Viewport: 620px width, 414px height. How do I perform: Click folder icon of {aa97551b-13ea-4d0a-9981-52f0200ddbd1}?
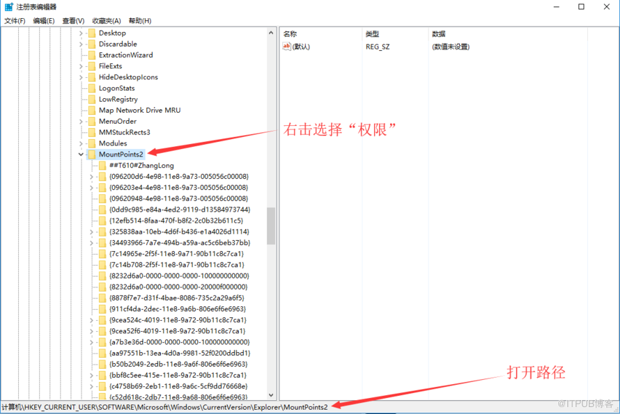coord(102,353)
